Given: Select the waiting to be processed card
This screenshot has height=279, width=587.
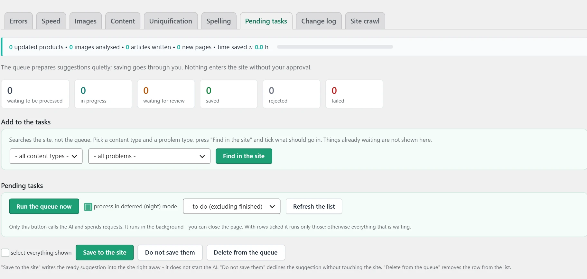Looking at the screenshot, I should 35,94.
